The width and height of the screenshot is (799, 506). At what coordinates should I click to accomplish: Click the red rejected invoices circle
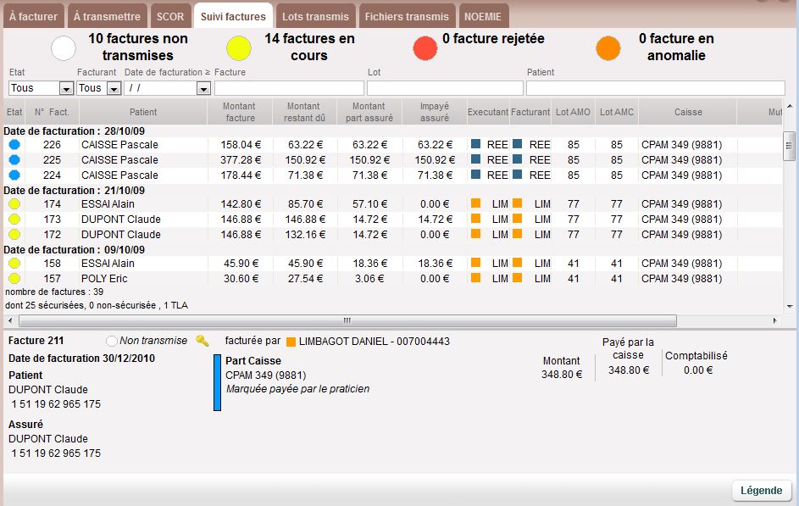425,48
